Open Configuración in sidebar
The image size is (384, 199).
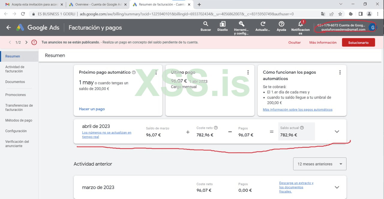coord(16,131)
